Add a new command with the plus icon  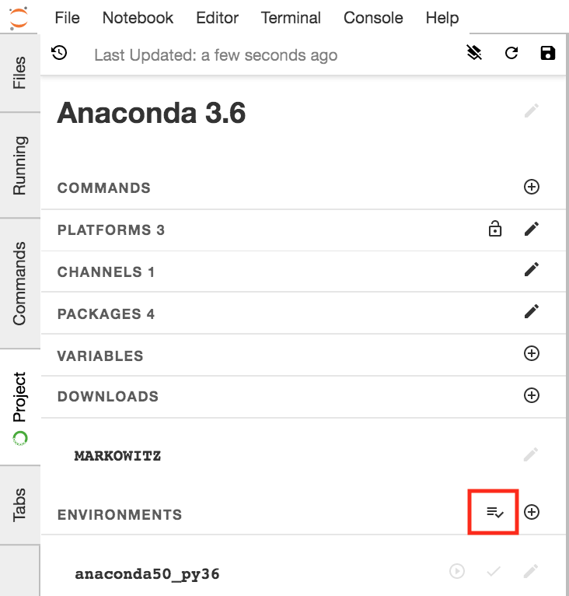tap(532, 187)
